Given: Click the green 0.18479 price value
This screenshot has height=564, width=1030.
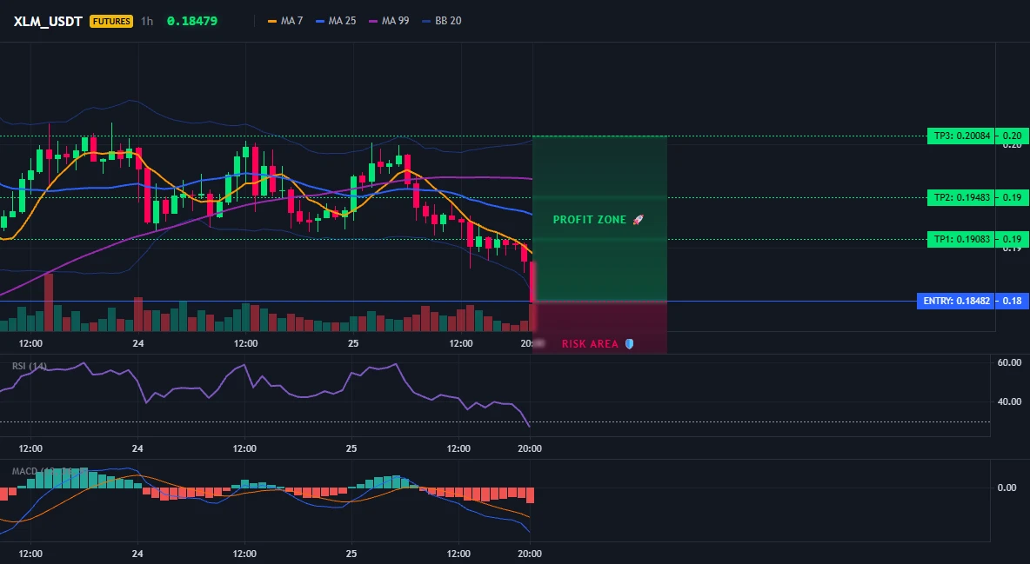Looking at the screenshot, I should [191, 21].
